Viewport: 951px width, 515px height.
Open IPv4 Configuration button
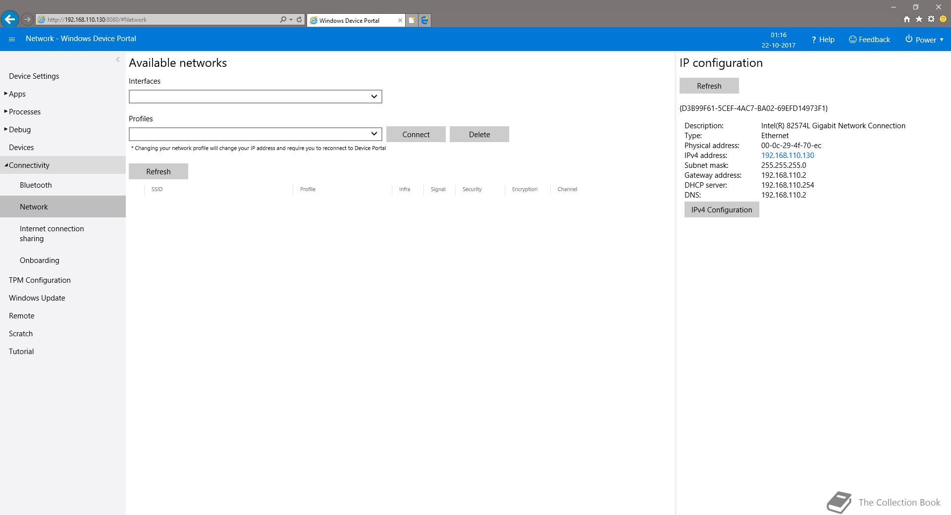click(x=722, y=209)
